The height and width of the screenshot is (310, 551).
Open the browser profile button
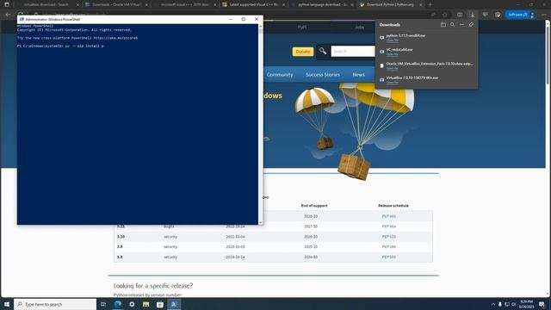(521, 15)
